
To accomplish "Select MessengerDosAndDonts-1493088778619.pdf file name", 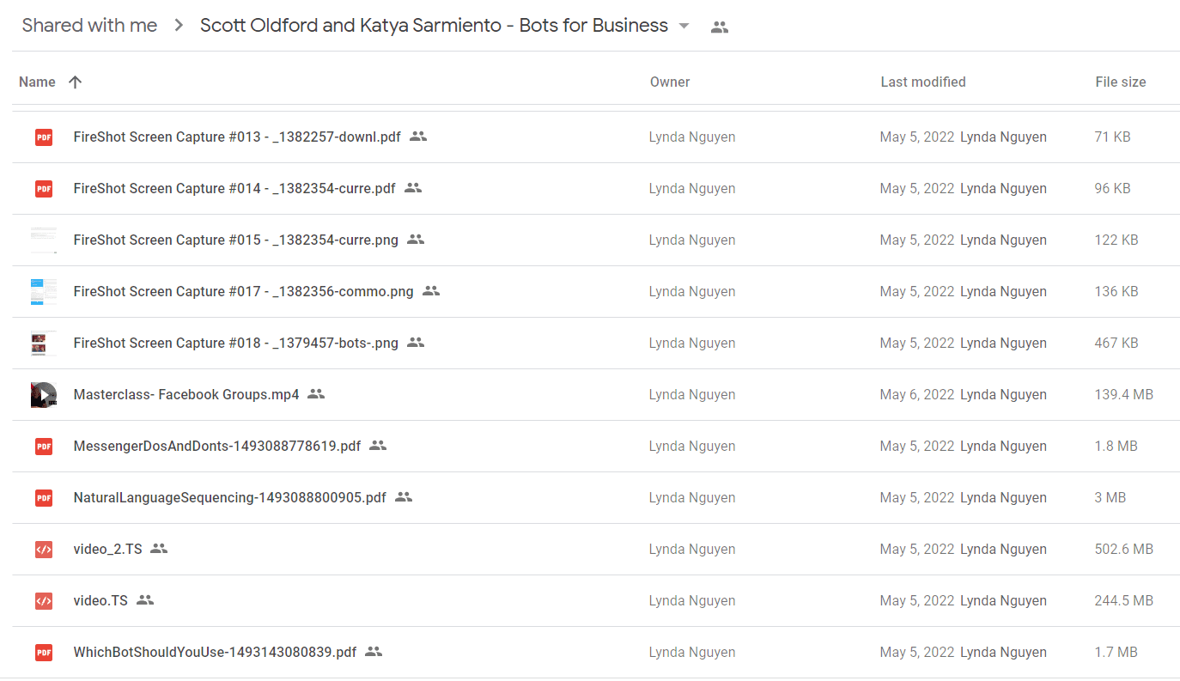I will pos(217,446).
